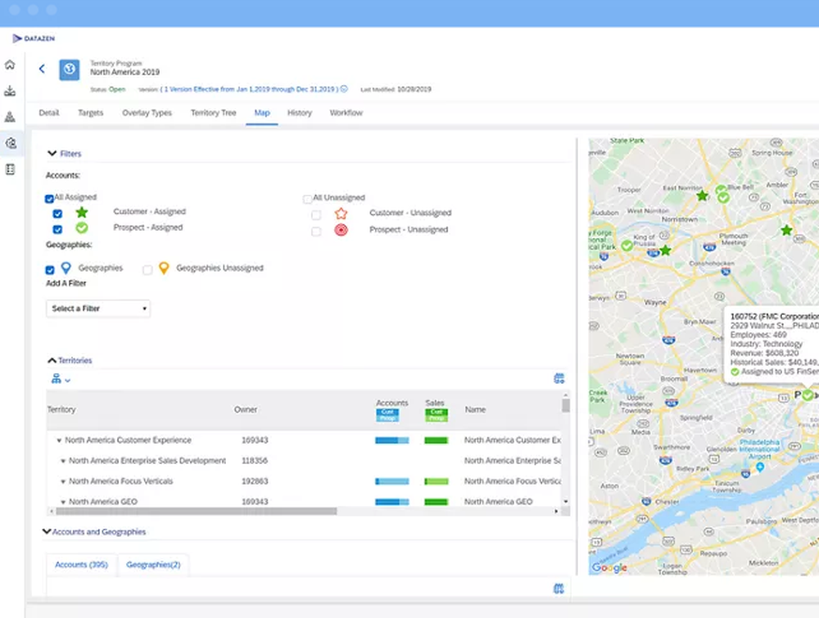Toggle the All Assigned checkbox
This screenshot has height=618, width=819.
click(49, 198)
